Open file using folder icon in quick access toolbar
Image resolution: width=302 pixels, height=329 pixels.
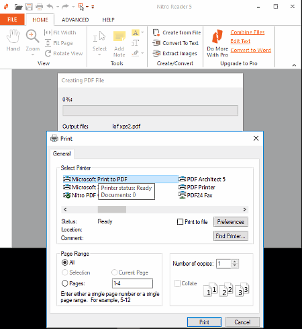click(x=18, y=7)
